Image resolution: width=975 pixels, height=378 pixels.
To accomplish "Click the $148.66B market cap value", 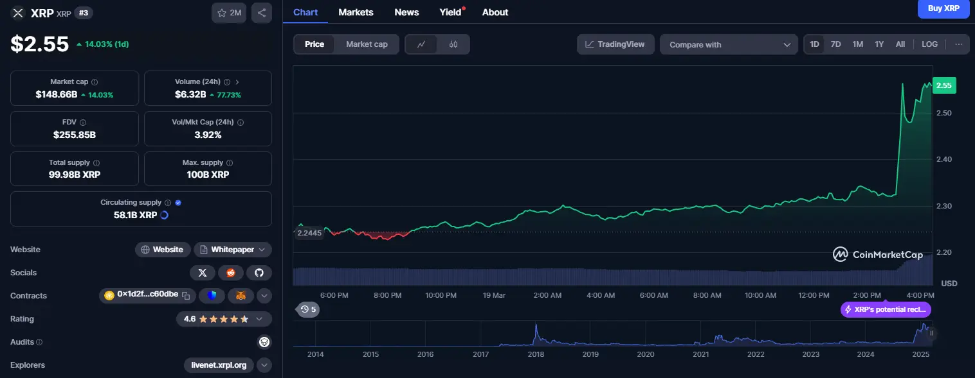I will pos(57,94).
